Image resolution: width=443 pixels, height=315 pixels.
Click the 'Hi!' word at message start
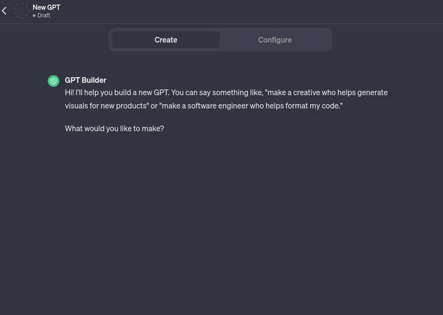69,92
